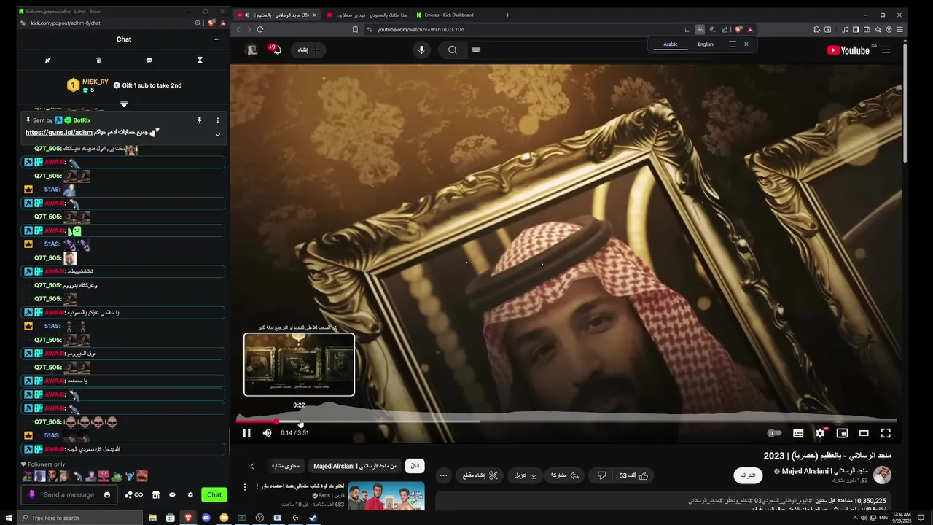Subscribe to Majed Alrslani channel
This screenshot has height=525, width=933.
tap(748, 475)
